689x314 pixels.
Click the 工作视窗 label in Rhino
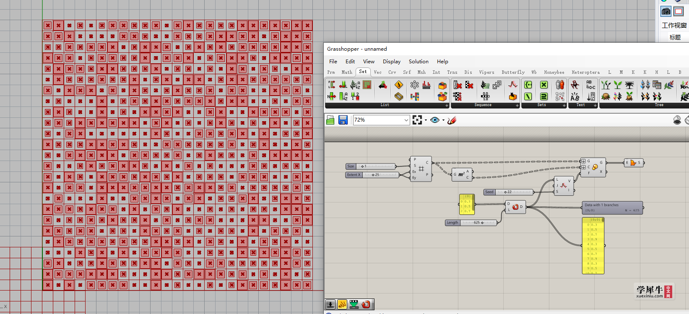point(674,26)
